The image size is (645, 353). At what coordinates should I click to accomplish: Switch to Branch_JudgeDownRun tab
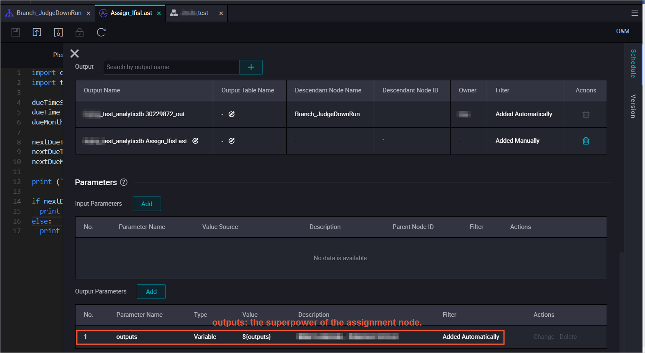click(49, 13)
